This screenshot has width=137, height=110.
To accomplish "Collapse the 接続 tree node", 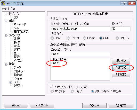I will pos(6,64).
